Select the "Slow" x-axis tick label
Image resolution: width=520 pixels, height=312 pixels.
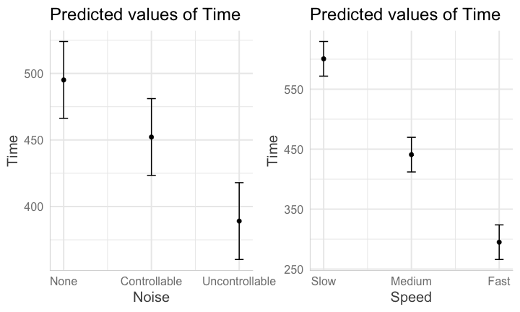324,281
